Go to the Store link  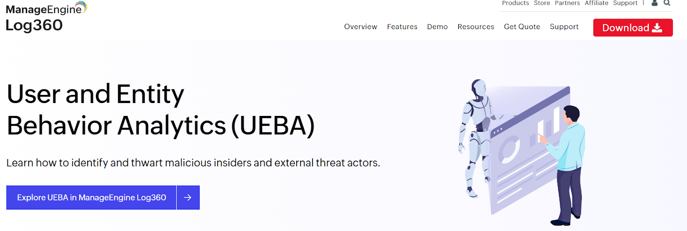[542, 3]
